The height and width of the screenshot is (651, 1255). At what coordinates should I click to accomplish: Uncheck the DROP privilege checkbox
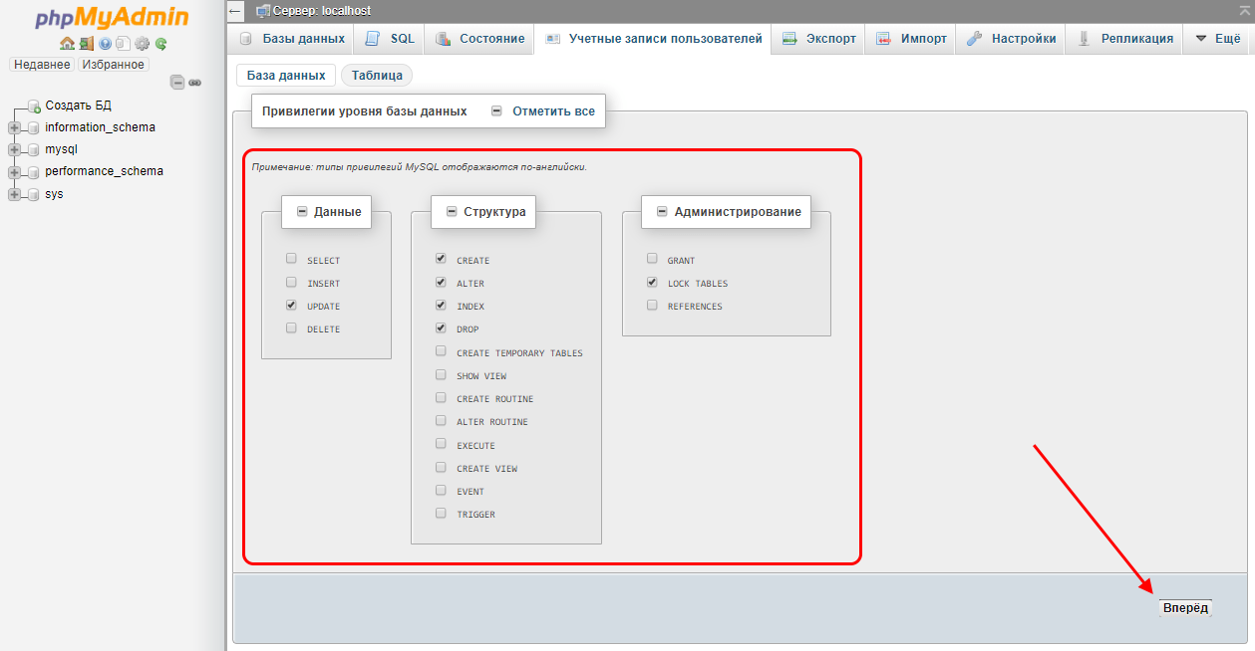[x=441, y=327]
